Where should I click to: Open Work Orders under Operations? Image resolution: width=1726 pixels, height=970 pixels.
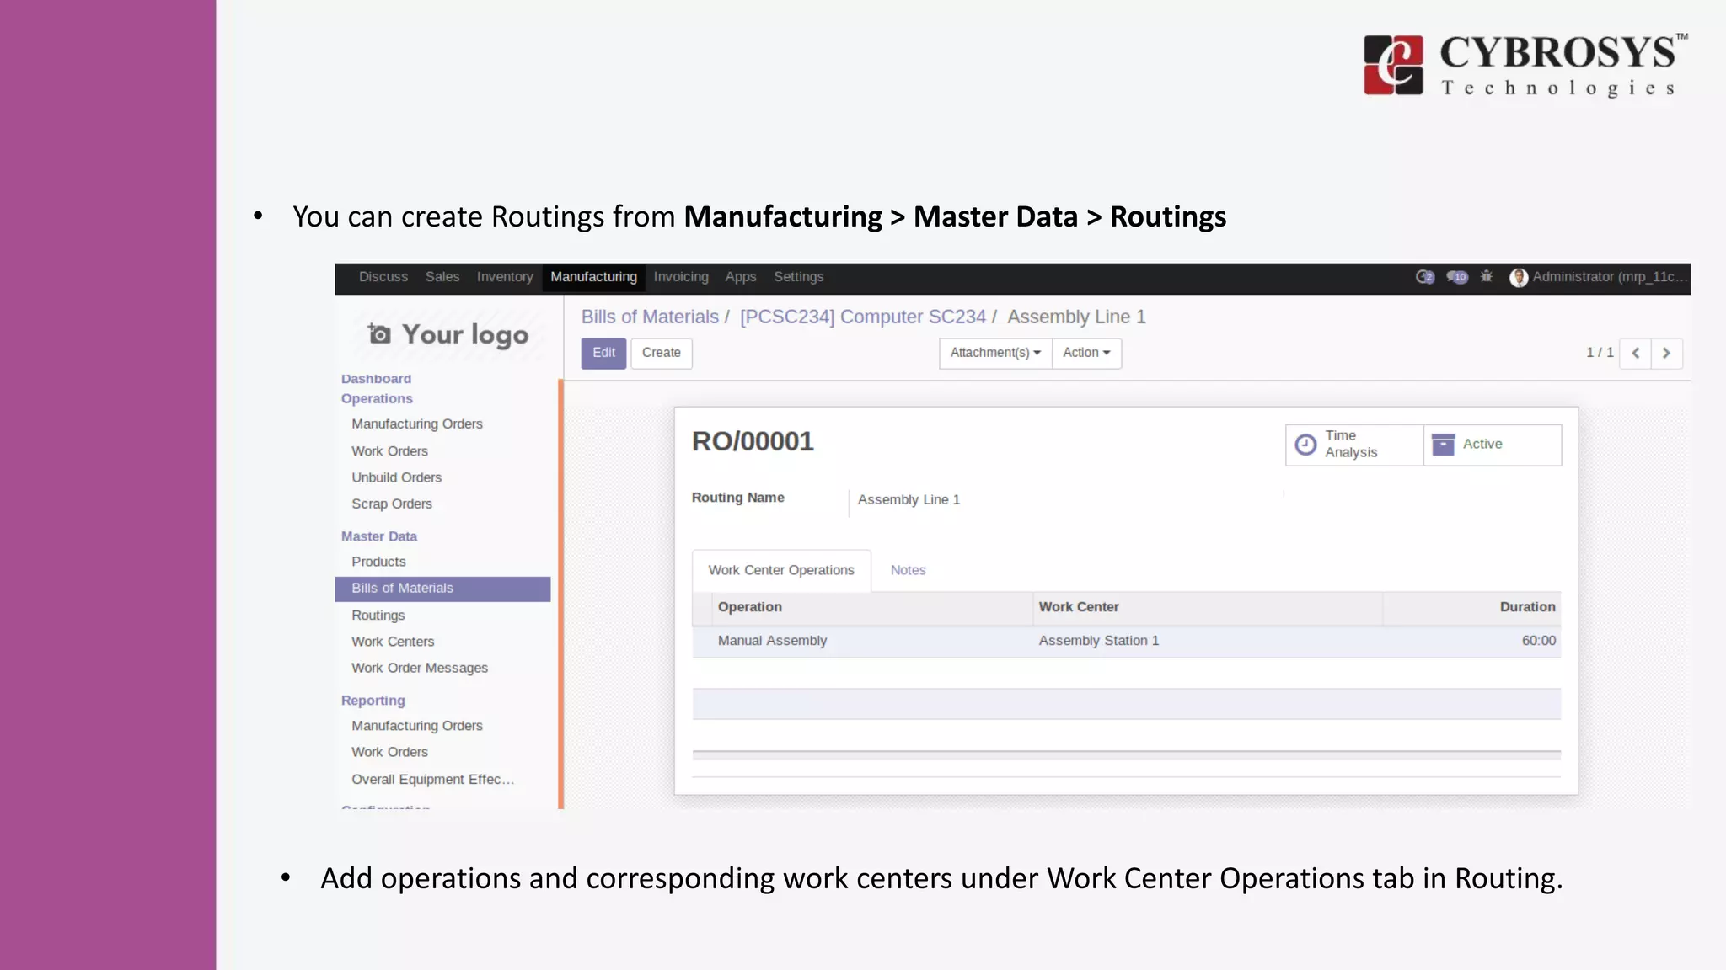coord(389,451)
